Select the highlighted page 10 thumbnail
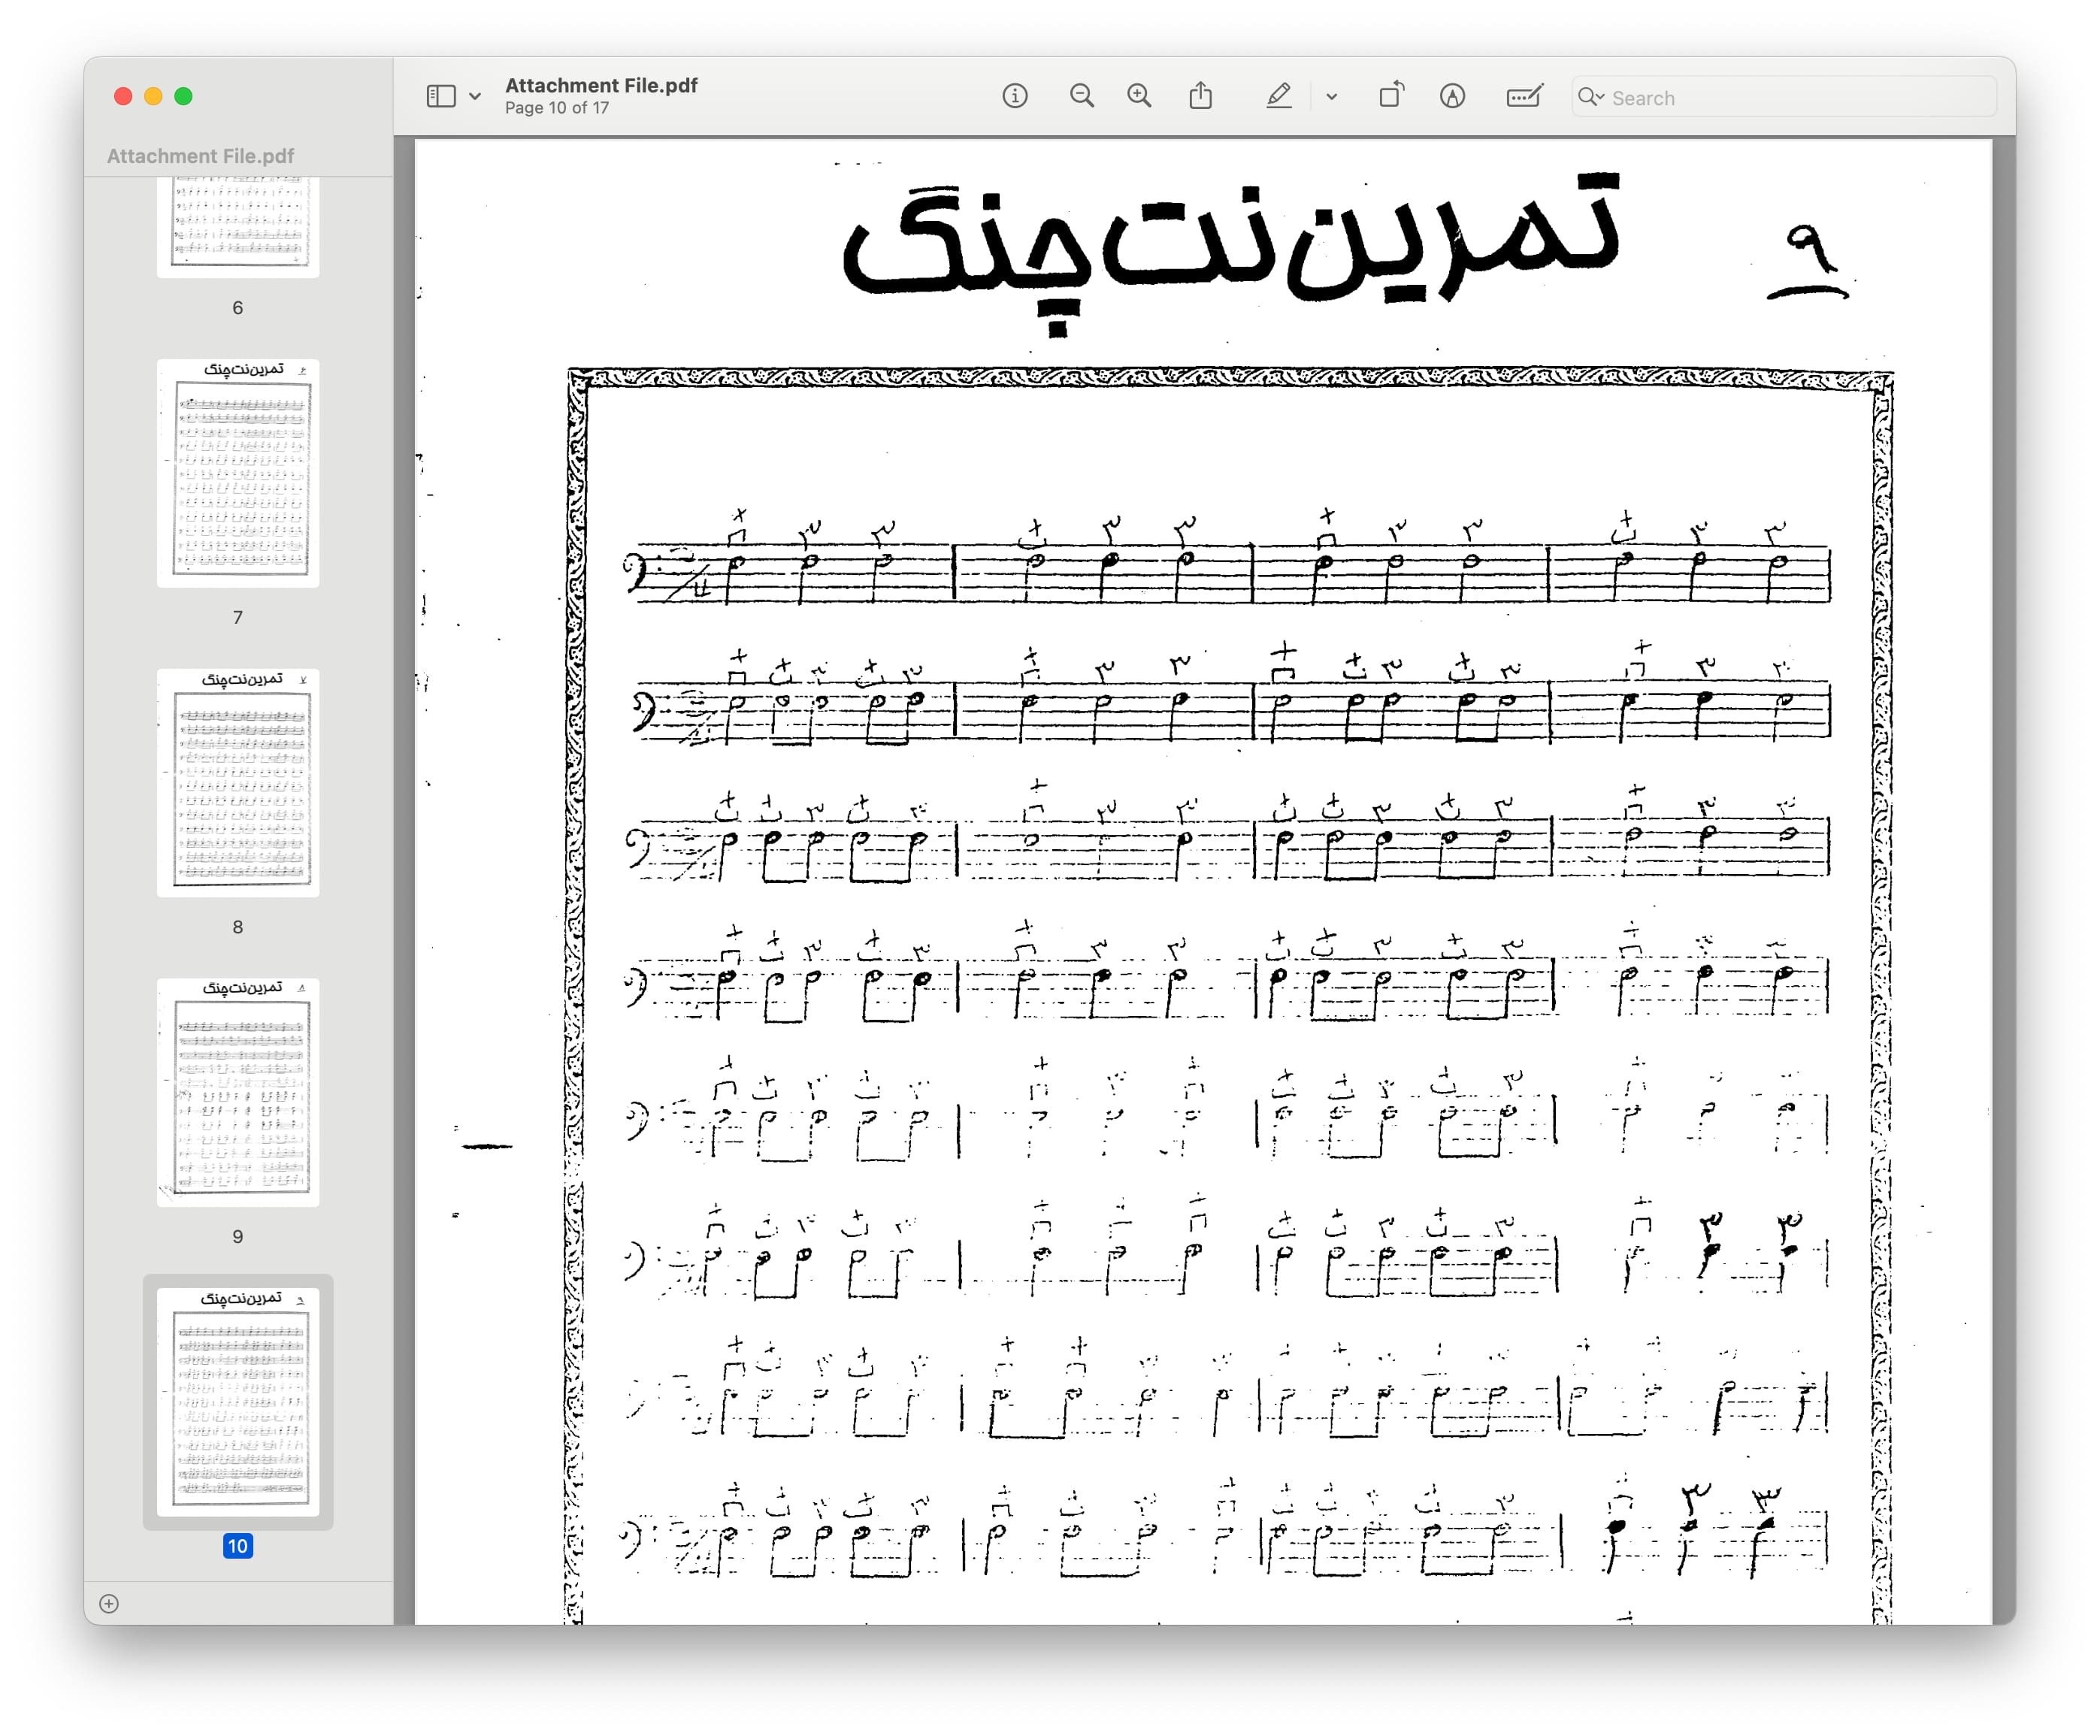Viewport: 2100px width, 1736px height. click(238, 1402)
